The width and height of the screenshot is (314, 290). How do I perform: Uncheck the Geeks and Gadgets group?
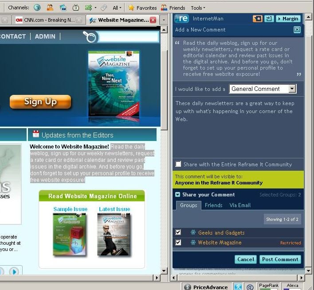point(178,232)
